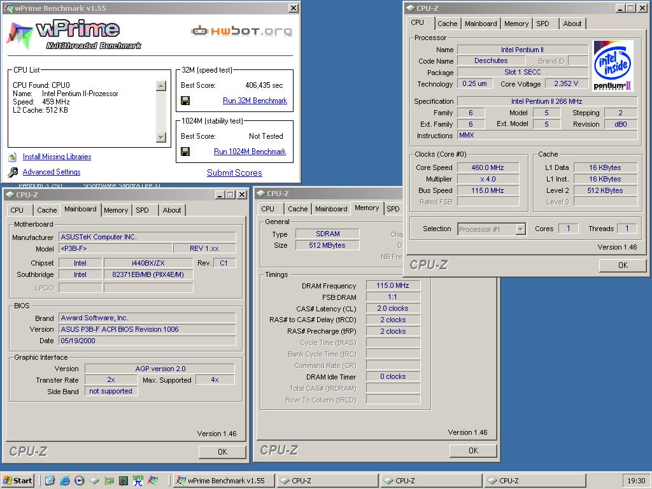Image resolution: width=652 pixels, height=489 pixels.
Task: Click the Intel Inside Pentium II logo
Action: 613,66
